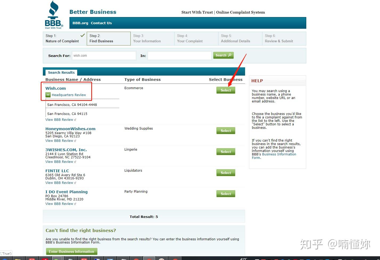Open I DO Event Planning business link
The height and width of the screenshot is (260, 380).
(x=66, y=192)
